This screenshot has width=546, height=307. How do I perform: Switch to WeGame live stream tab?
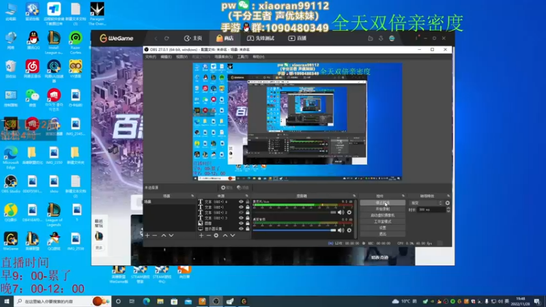pyautogui.click(x=298, y=38)
